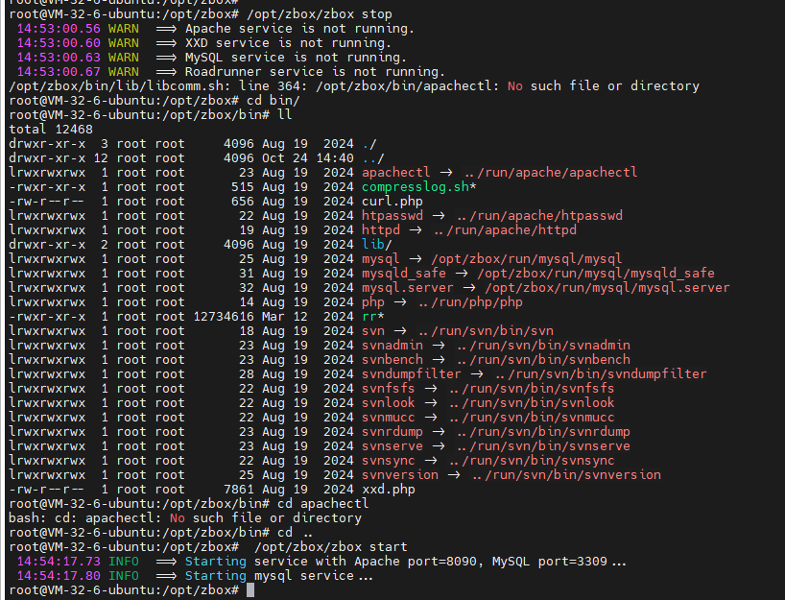This screenshot has height=600, width=785.
Task: Select the '/opt/zbox/run/mysql/mysql.server' target path
Action: pyautogui.click(x=607, y=288)
